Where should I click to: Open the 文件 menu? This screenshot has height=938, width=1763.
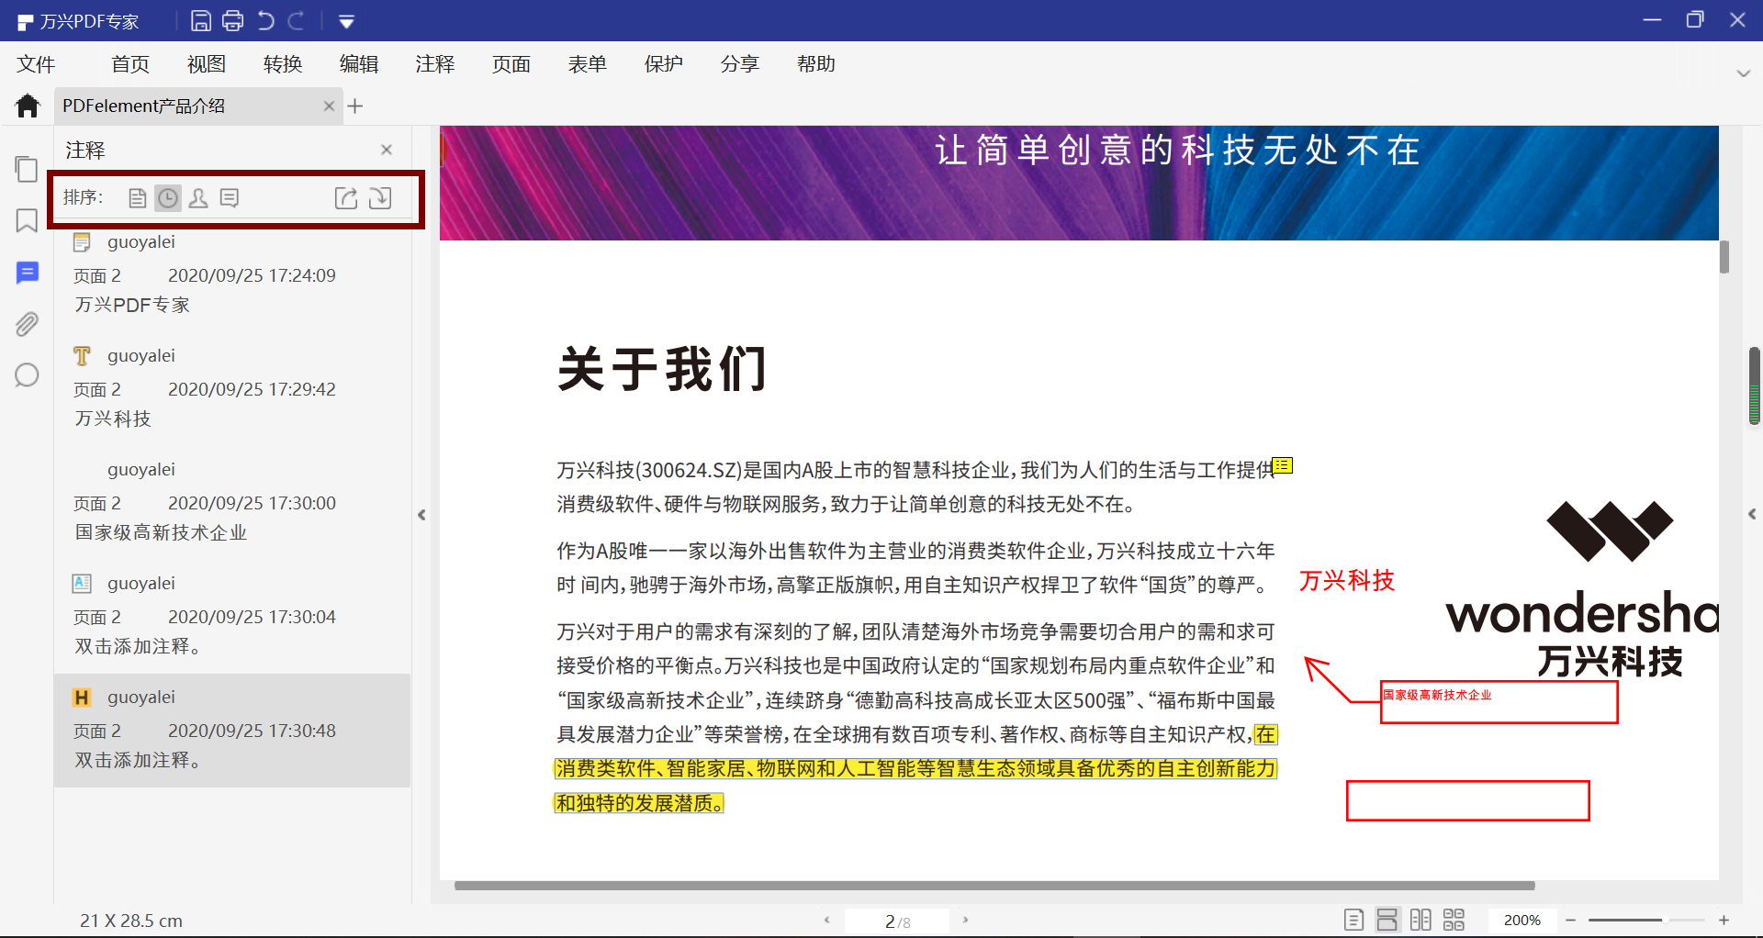(x=36, y=63)
